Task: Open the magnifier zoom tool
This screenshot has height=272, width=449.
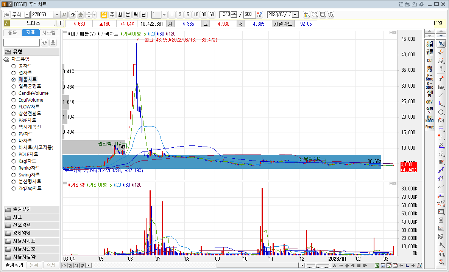Action: (441, 262)
